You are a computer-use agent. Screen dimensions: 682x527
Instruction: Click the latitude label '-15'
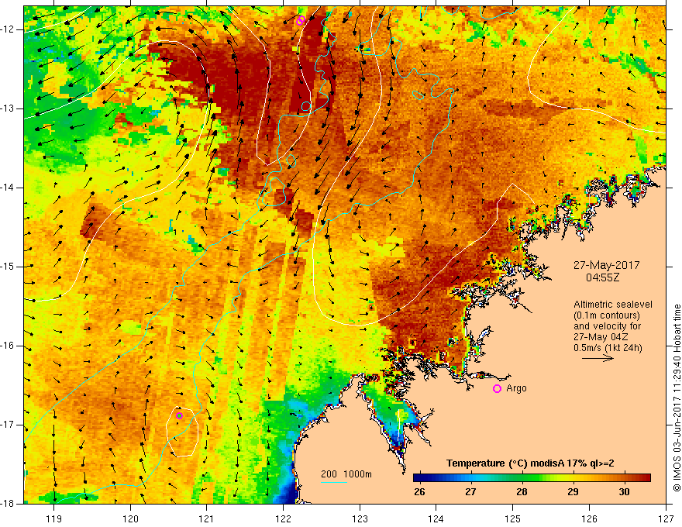coord(9,267)
